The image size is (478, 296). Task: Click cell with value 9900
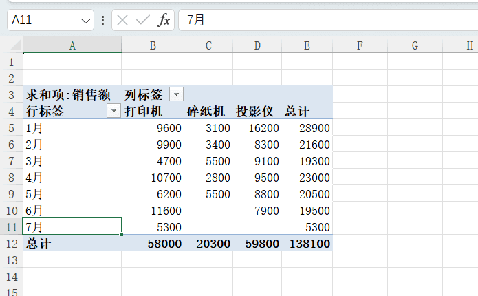(153, 145)
